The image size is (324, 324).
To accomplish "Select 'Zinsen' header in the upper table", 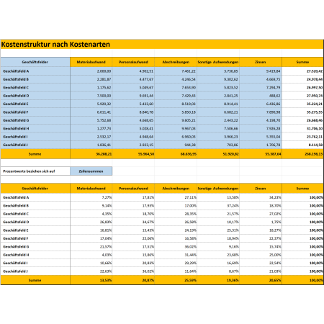I will tap(261, 62).
